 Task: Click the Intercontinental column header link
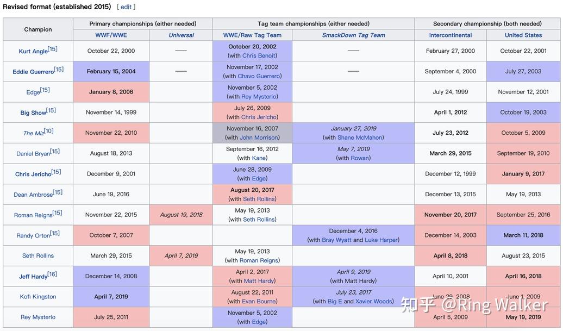[x=450, y=35]
